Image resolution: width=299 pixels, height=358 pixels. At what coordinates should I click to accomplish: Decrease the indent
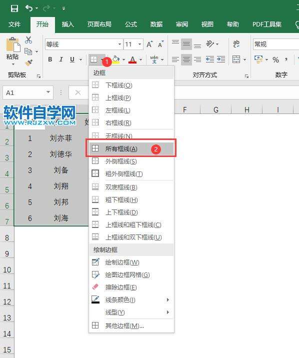[210, 59]
